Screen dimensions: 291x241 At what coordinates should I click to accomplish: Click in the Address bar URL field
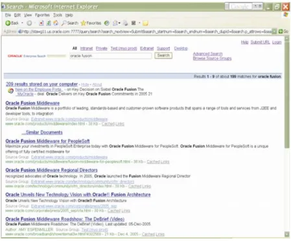(145, 31)
